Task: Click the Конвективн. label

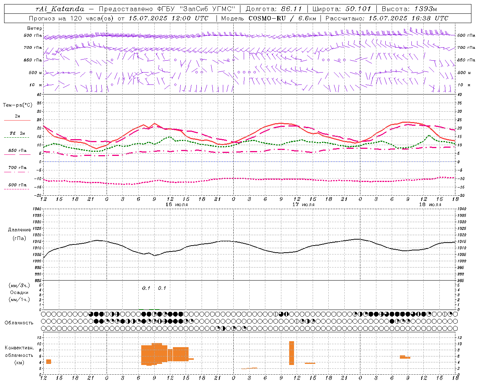Action: pyautogui.click(x=19, y=348)
